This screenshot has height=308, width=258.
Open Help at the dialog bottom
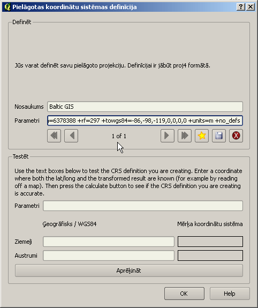pyautogui.click(x=230, y=294)
